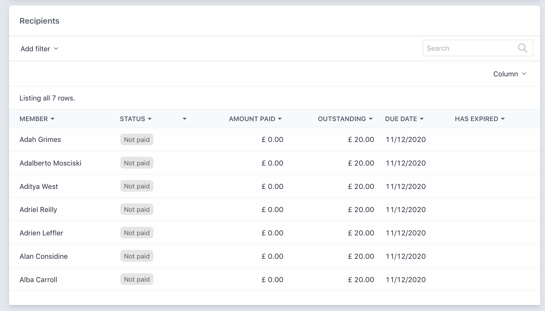Open the Add filter dropdown
545x311 pixels.
(x=39, y=49)
